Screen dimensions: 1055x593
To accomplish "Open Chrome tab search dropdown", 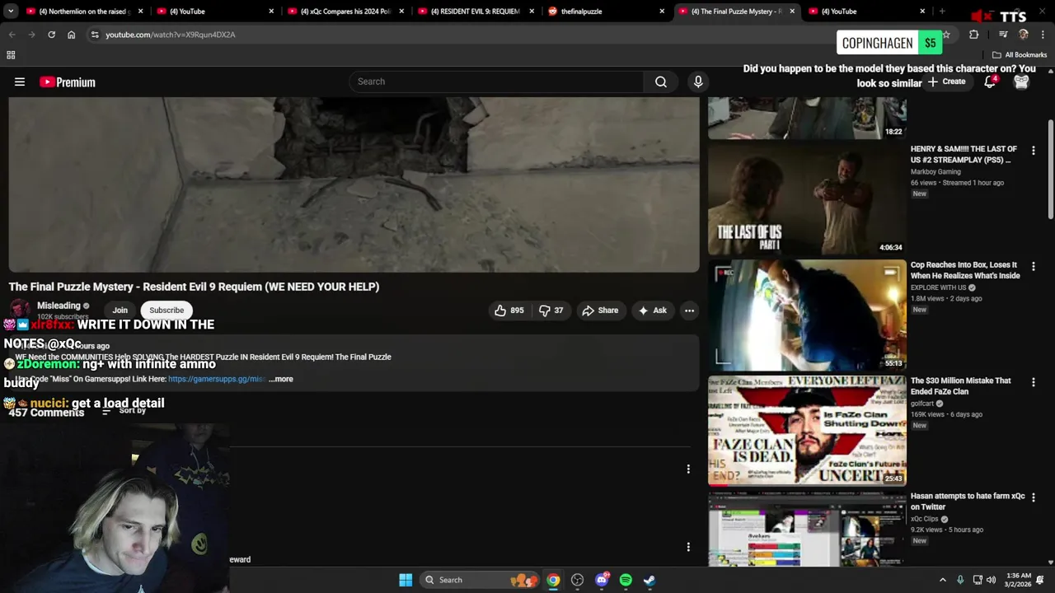I will coord(10,12).
